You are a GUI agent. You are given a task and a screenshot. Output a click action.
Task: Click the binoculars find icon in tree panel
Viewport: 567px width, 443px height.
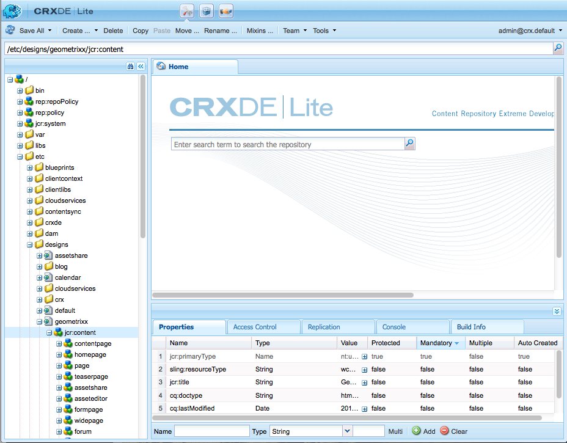(x=131, y=66)
